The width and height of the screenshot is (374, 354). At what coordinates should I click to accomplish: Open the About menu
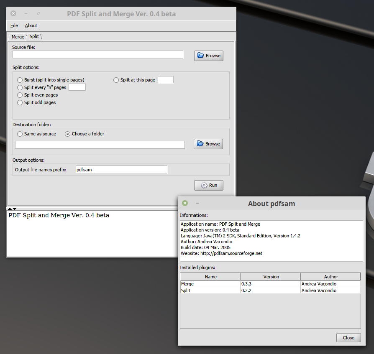[31, 25]
